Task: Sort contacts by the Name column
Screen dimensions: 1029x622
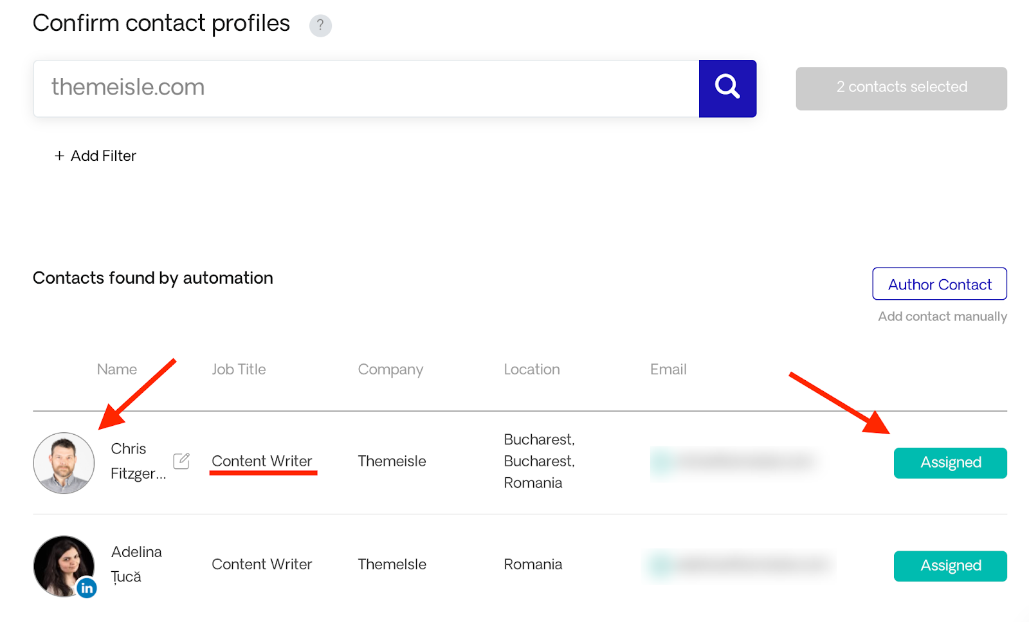Action: (116, 369)
